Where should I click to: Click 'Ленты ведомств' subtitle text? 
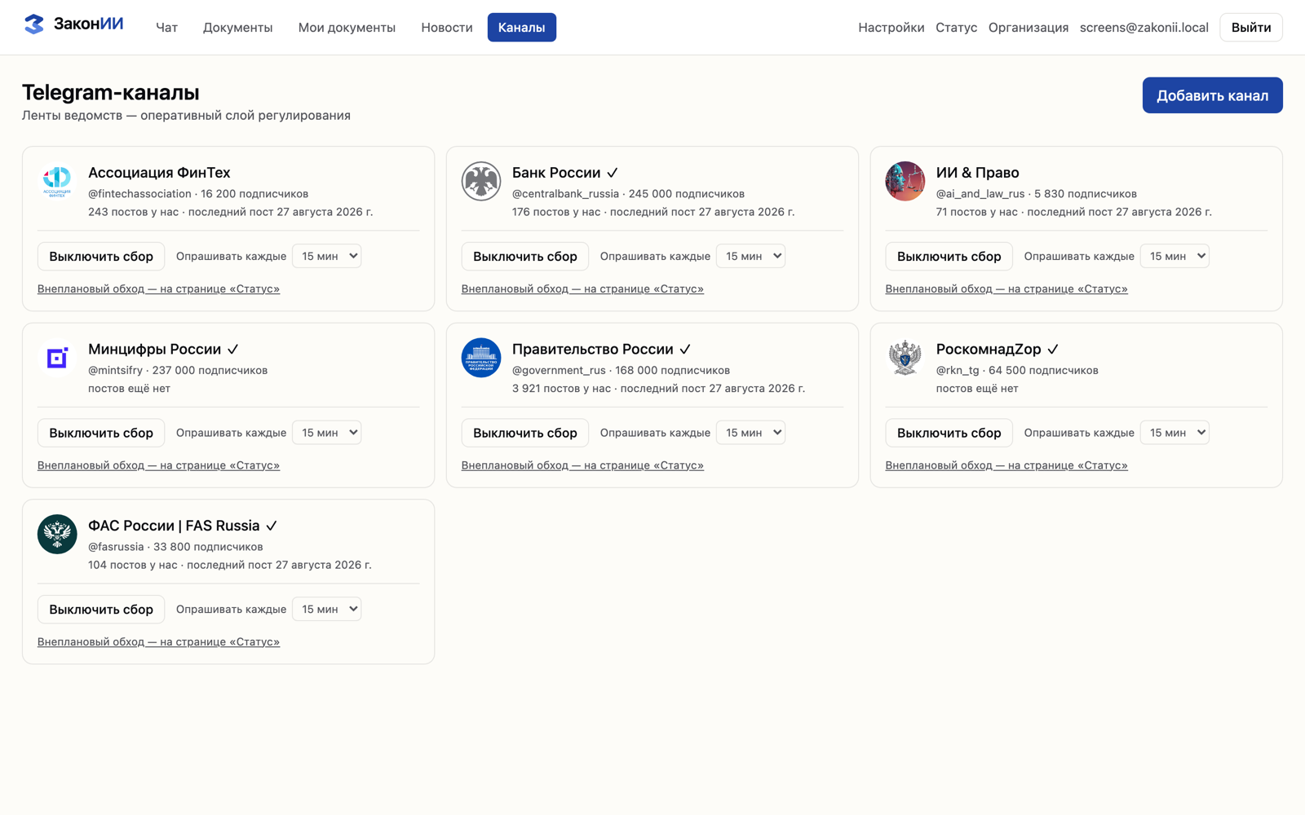(73, 116)
